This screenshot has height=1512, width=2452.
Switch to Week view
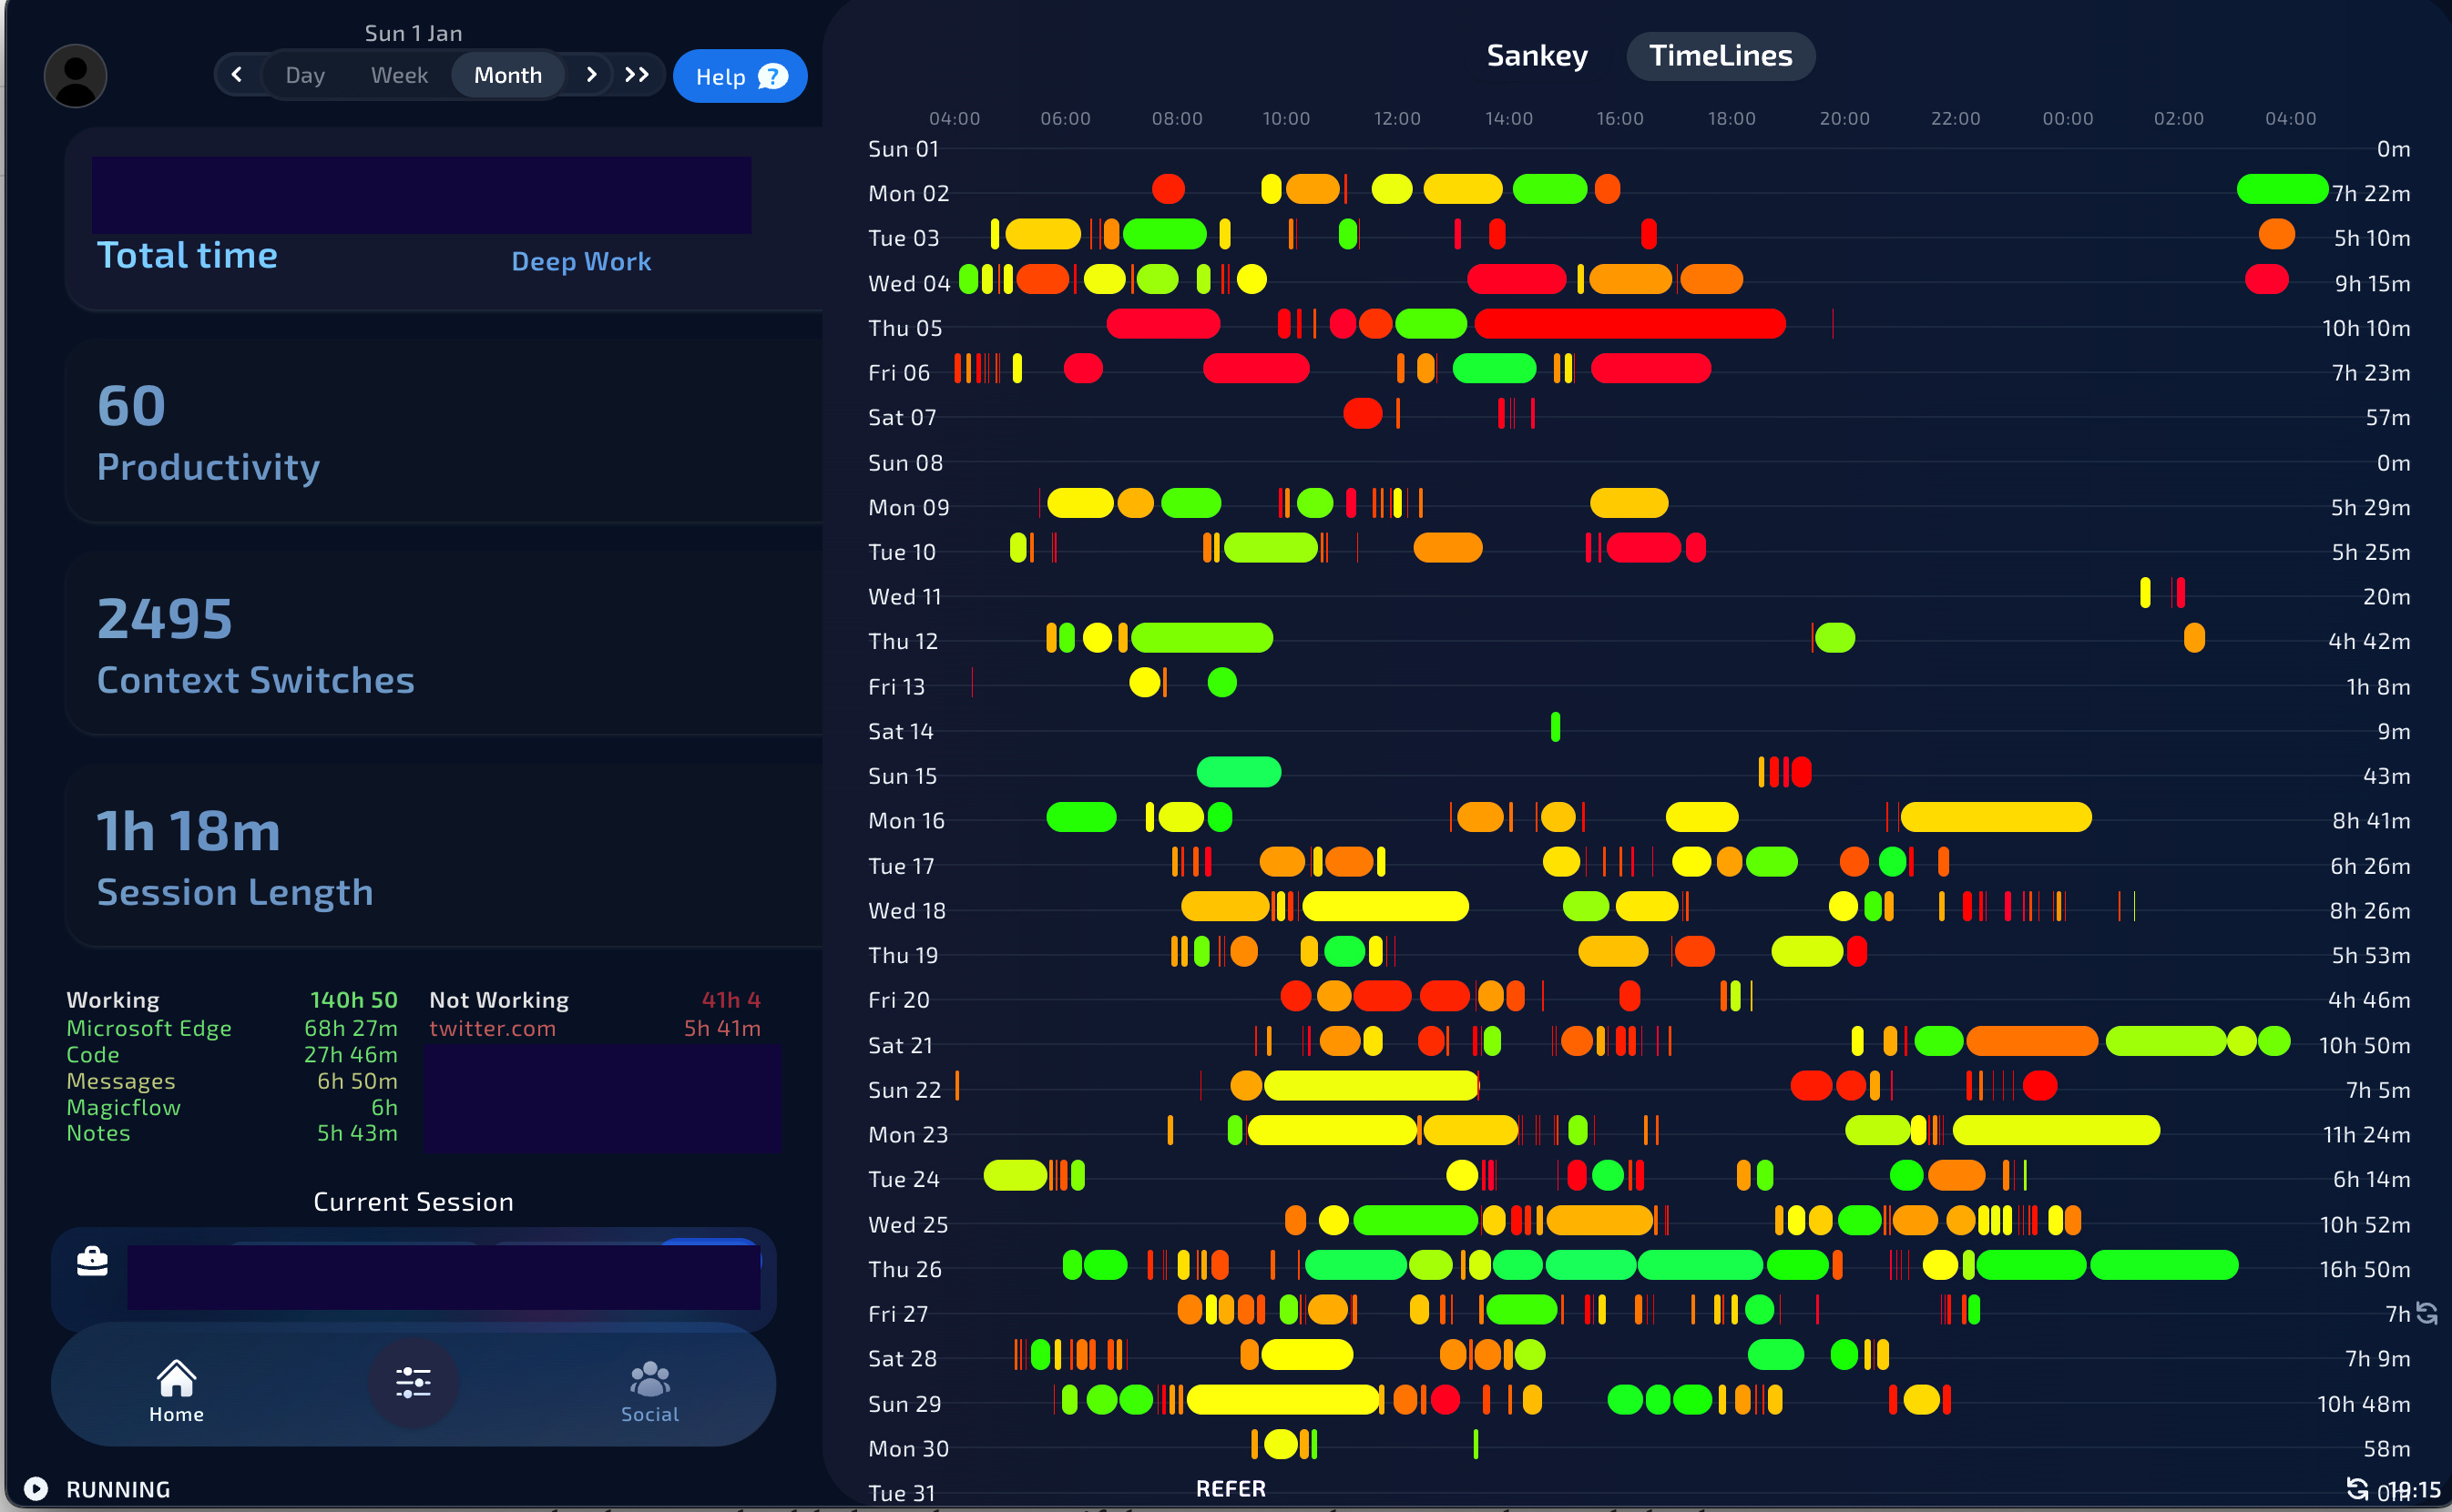tap(399, 76)
